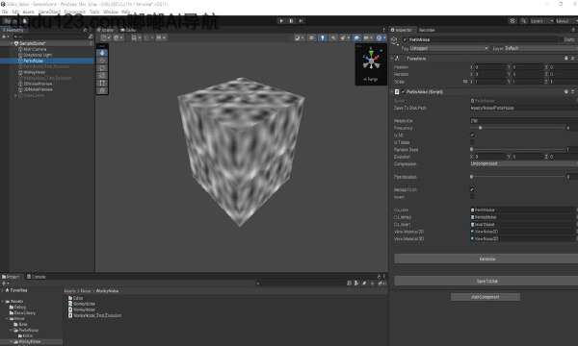The image size is (578, 346).
Task: Select the hand View tool in scene overlay
Action: [102, 53]
